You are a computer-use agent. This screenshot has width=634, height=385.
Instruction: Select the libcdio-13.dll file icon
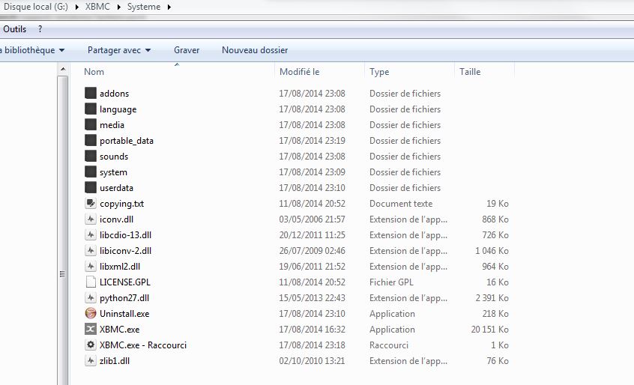91,234
